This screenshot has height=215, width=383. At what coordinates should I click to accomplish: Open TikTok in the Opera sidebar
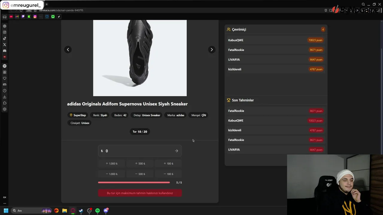click(x=4, y=39)
